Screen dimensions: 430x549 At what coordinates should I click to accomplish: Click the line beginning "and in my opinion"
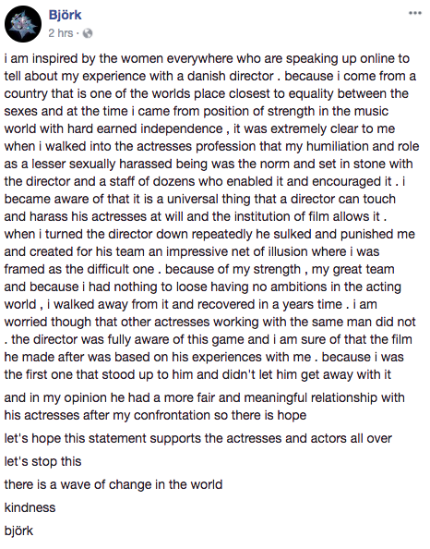click(x=205, y=397)
